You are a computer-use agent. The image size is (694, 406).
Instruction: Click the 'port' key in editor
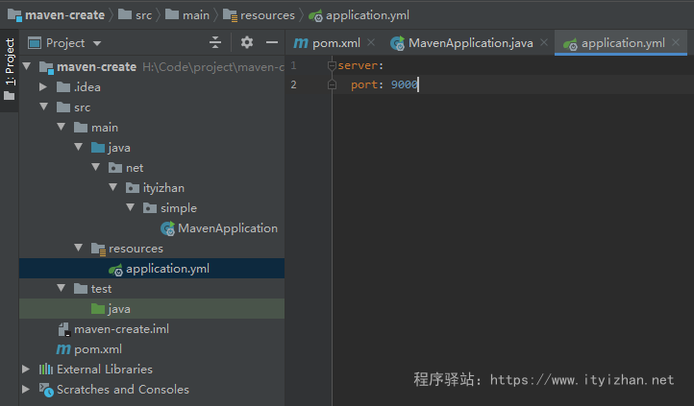[363, 84]
